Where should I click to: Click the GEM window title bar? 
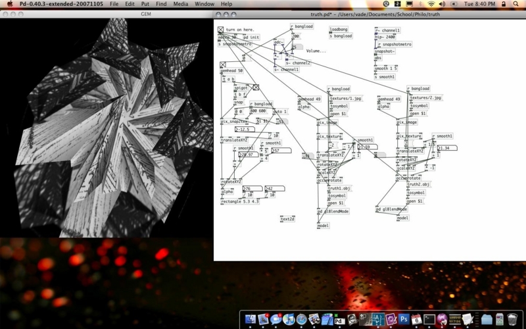[x=107, y=14]
